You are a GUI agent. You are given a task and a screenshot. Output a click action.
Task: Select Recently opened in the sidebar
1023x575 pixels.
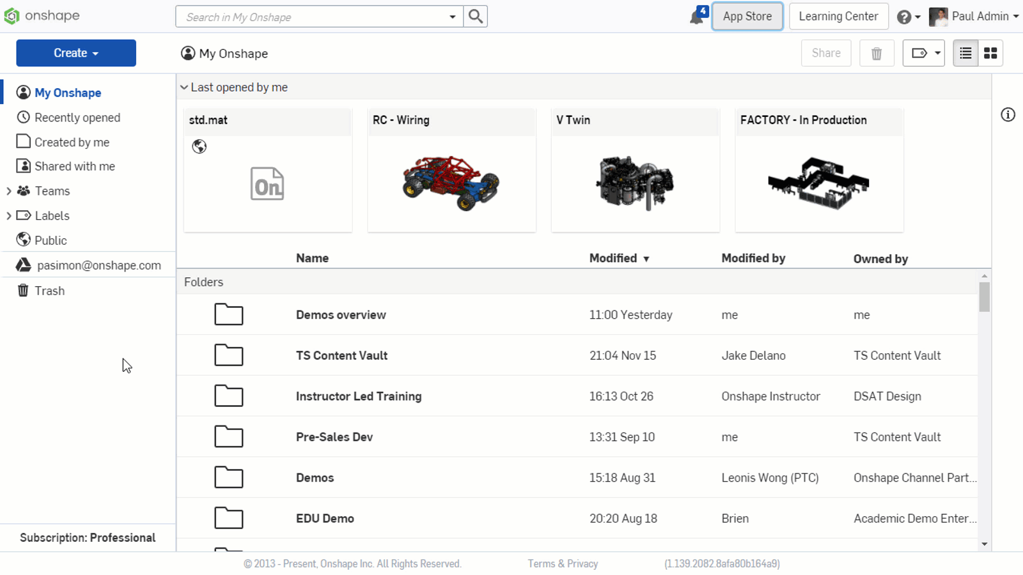[x=77, y=117]
